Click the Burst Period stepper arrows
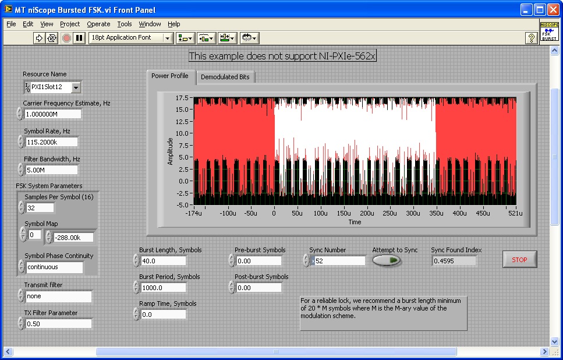Screen dimensions: 563x360 tap(136, 287)
